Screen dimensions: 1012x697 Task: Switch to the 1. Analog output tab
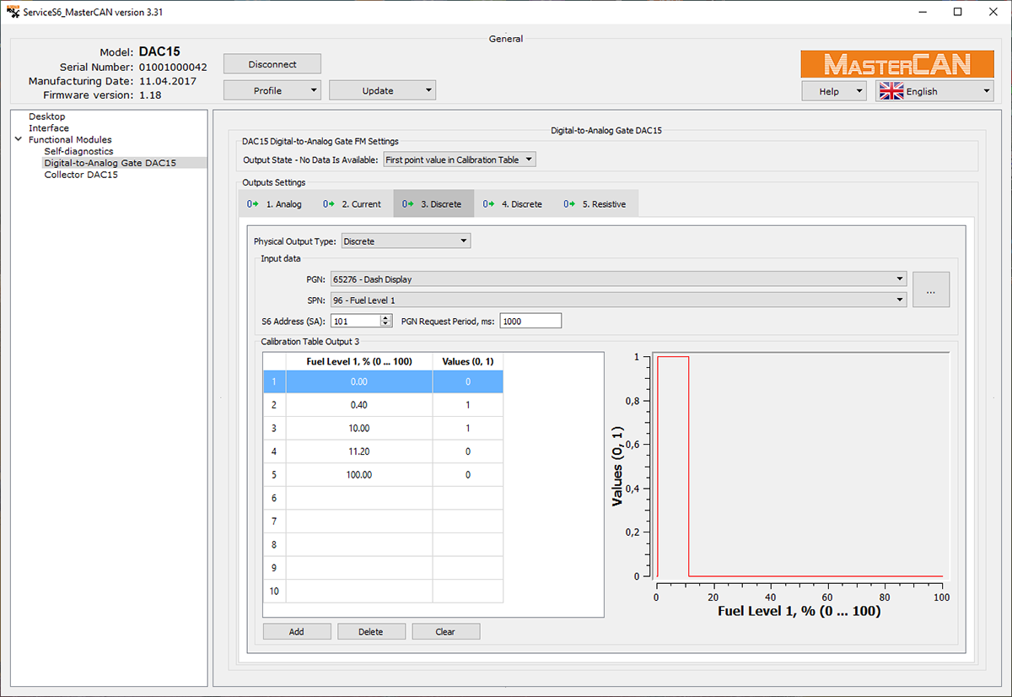pyautogui.click(x=275, y=204)
